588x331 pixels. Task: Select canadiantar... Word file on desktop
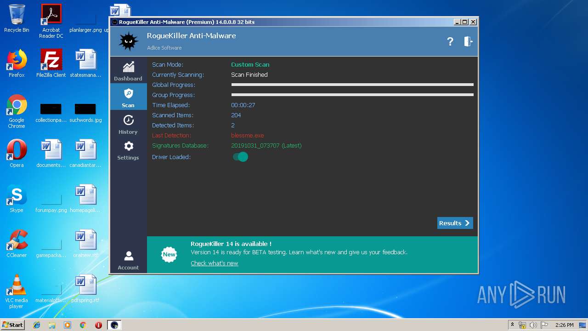(85, 154)
